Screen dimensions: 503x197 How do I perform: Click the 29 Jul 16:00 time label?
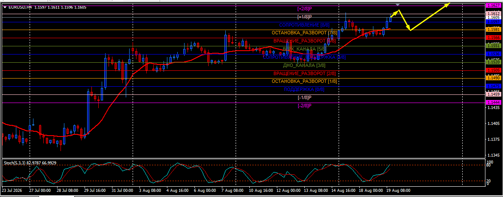click(94, 191)
